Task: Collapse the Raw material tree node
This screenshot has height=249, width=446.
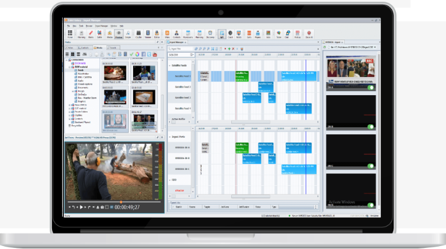Action: [70, 67]
